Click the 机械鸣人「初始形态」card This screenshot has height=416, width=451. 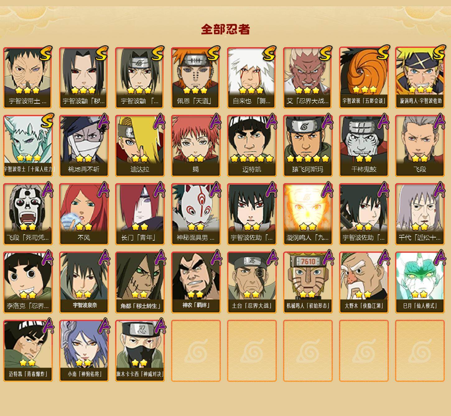[308, 283]
